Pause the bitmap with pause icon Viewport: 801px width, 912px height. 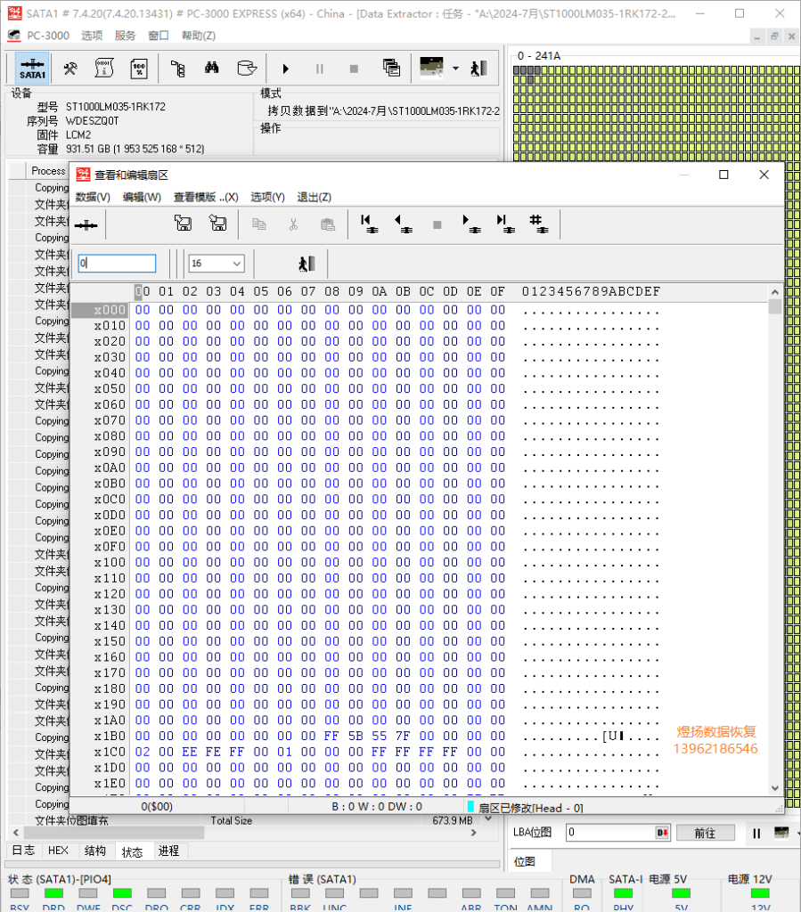tap(756, 833)
